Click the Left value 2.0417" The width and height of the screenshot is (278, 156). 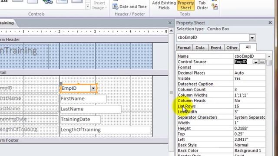[x=249, y=140]
